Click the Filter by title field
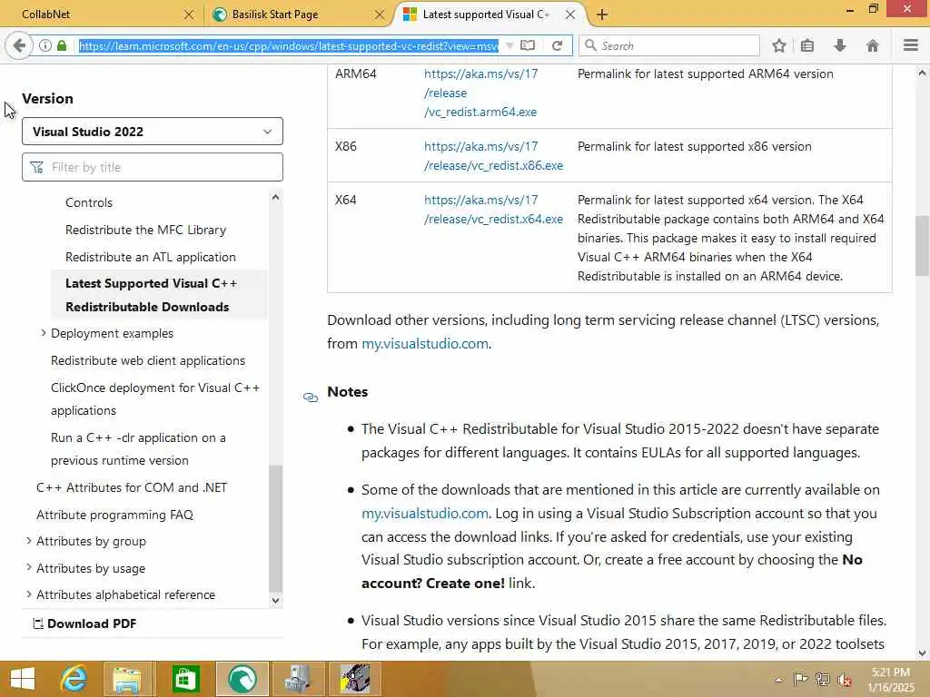The height and width of the screenshot is (697, 930). 153,167
